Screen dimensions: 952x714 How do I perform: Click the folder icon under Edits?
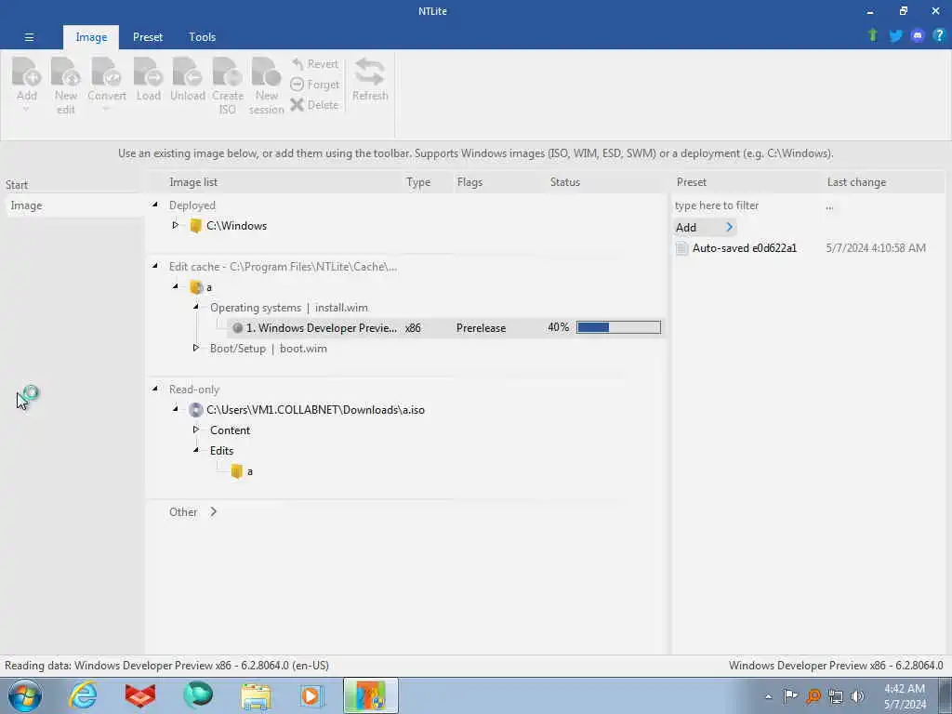click(x=237, y=471)
